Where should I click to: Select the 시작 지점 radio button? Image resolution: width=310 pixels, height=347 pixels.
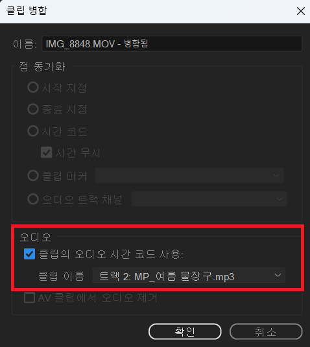point(33,87)
